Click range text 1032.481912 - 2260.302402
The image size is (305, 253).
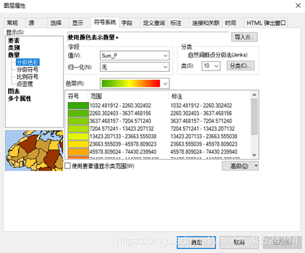(x=120, y=105)
